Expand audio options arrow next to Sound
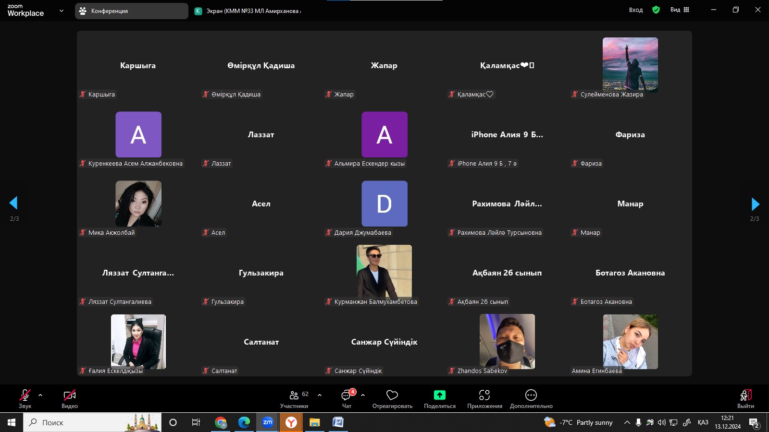This screenshot has width=769, height=432. [40, 395]
